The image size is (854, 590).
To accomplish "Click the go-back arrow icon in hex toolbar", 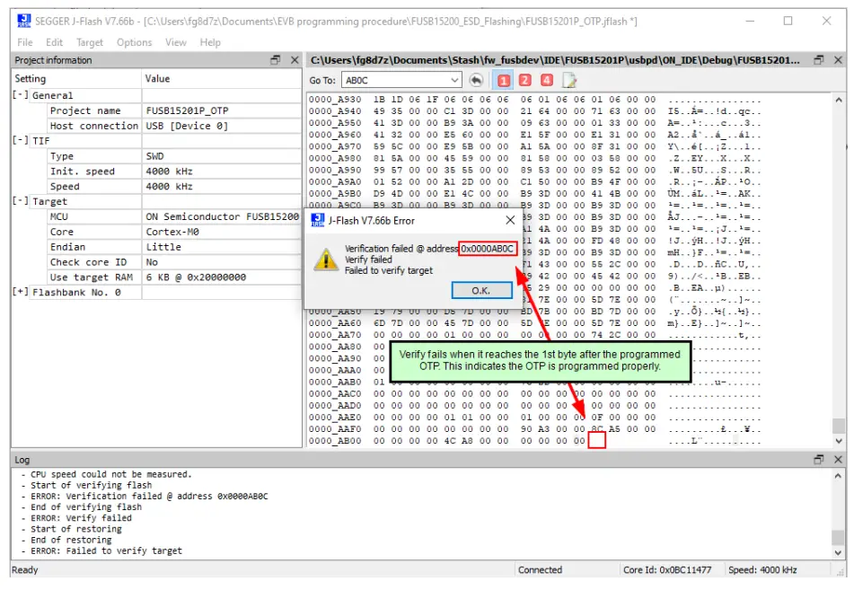I will 475,80.
